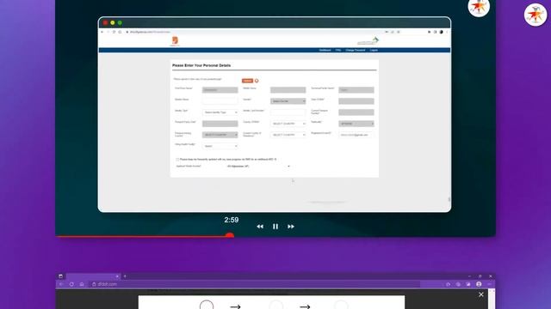551x309 pixels.
Task: Open the Dashboard item in the blue navigation bar
Action: click(x=325, y=50)
